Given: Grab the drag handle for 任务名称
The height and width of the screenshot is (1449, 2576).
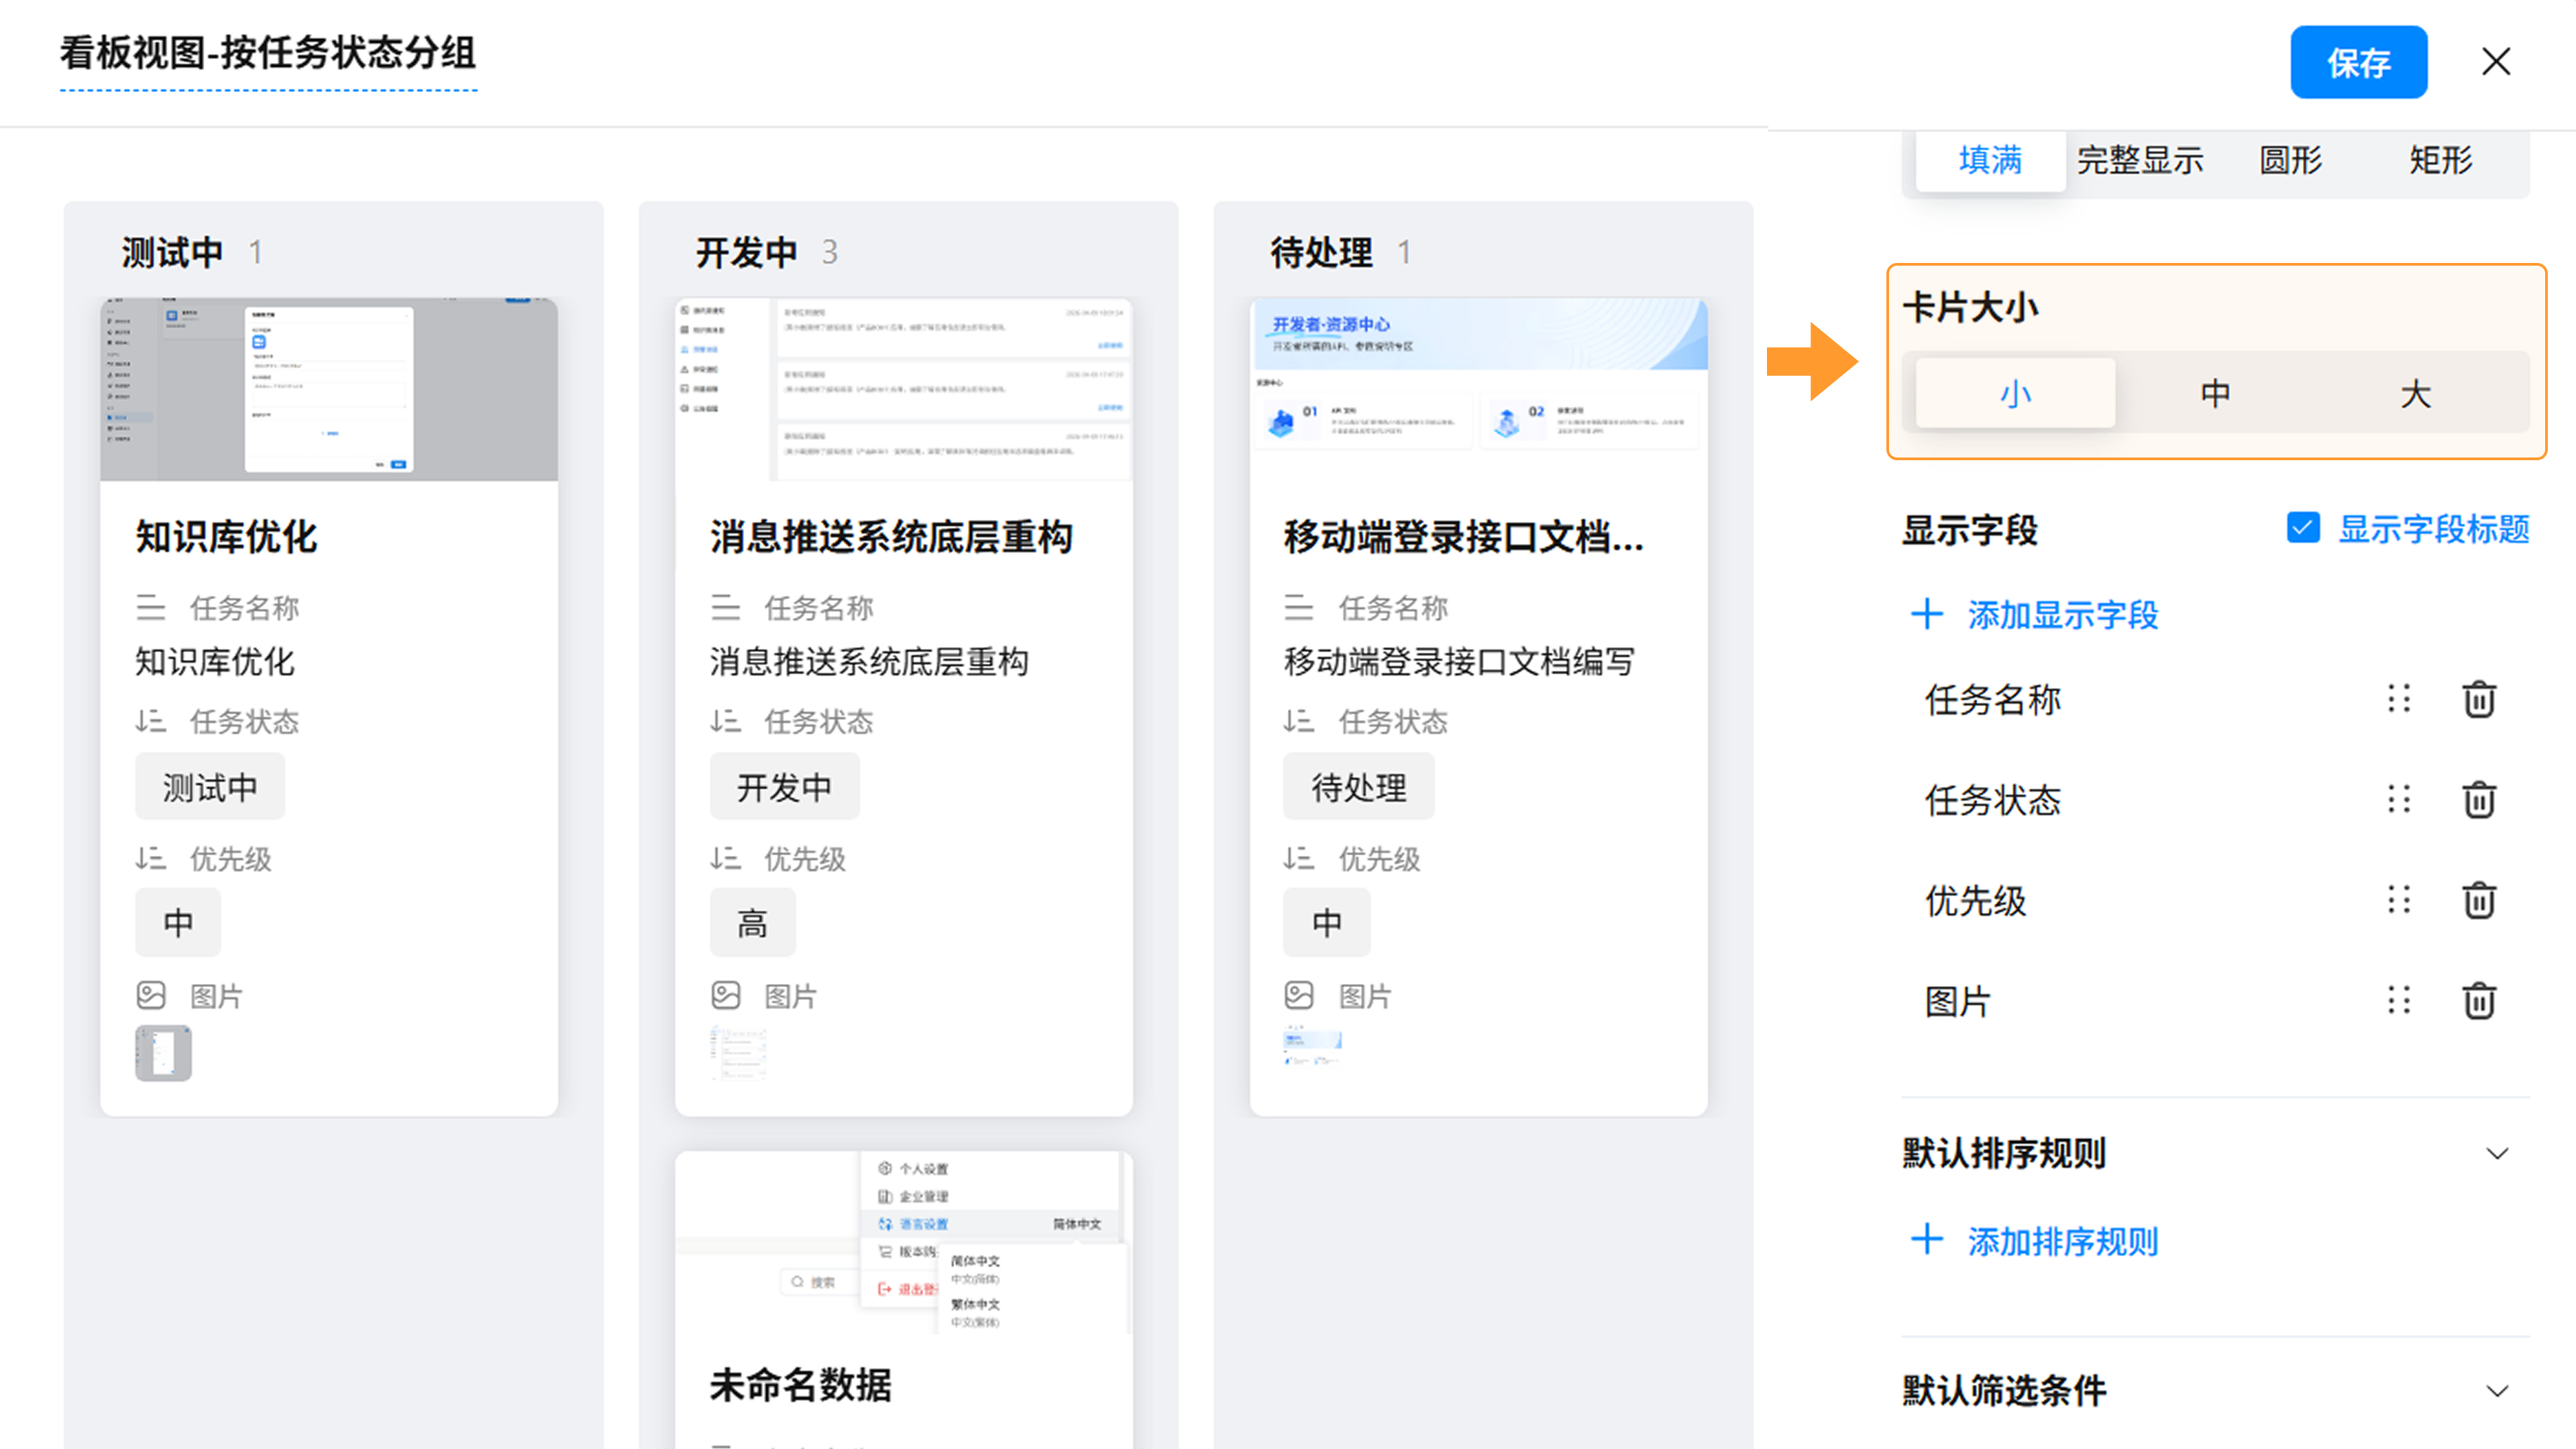Looking at the screenshot, I should click(2398, 699).
